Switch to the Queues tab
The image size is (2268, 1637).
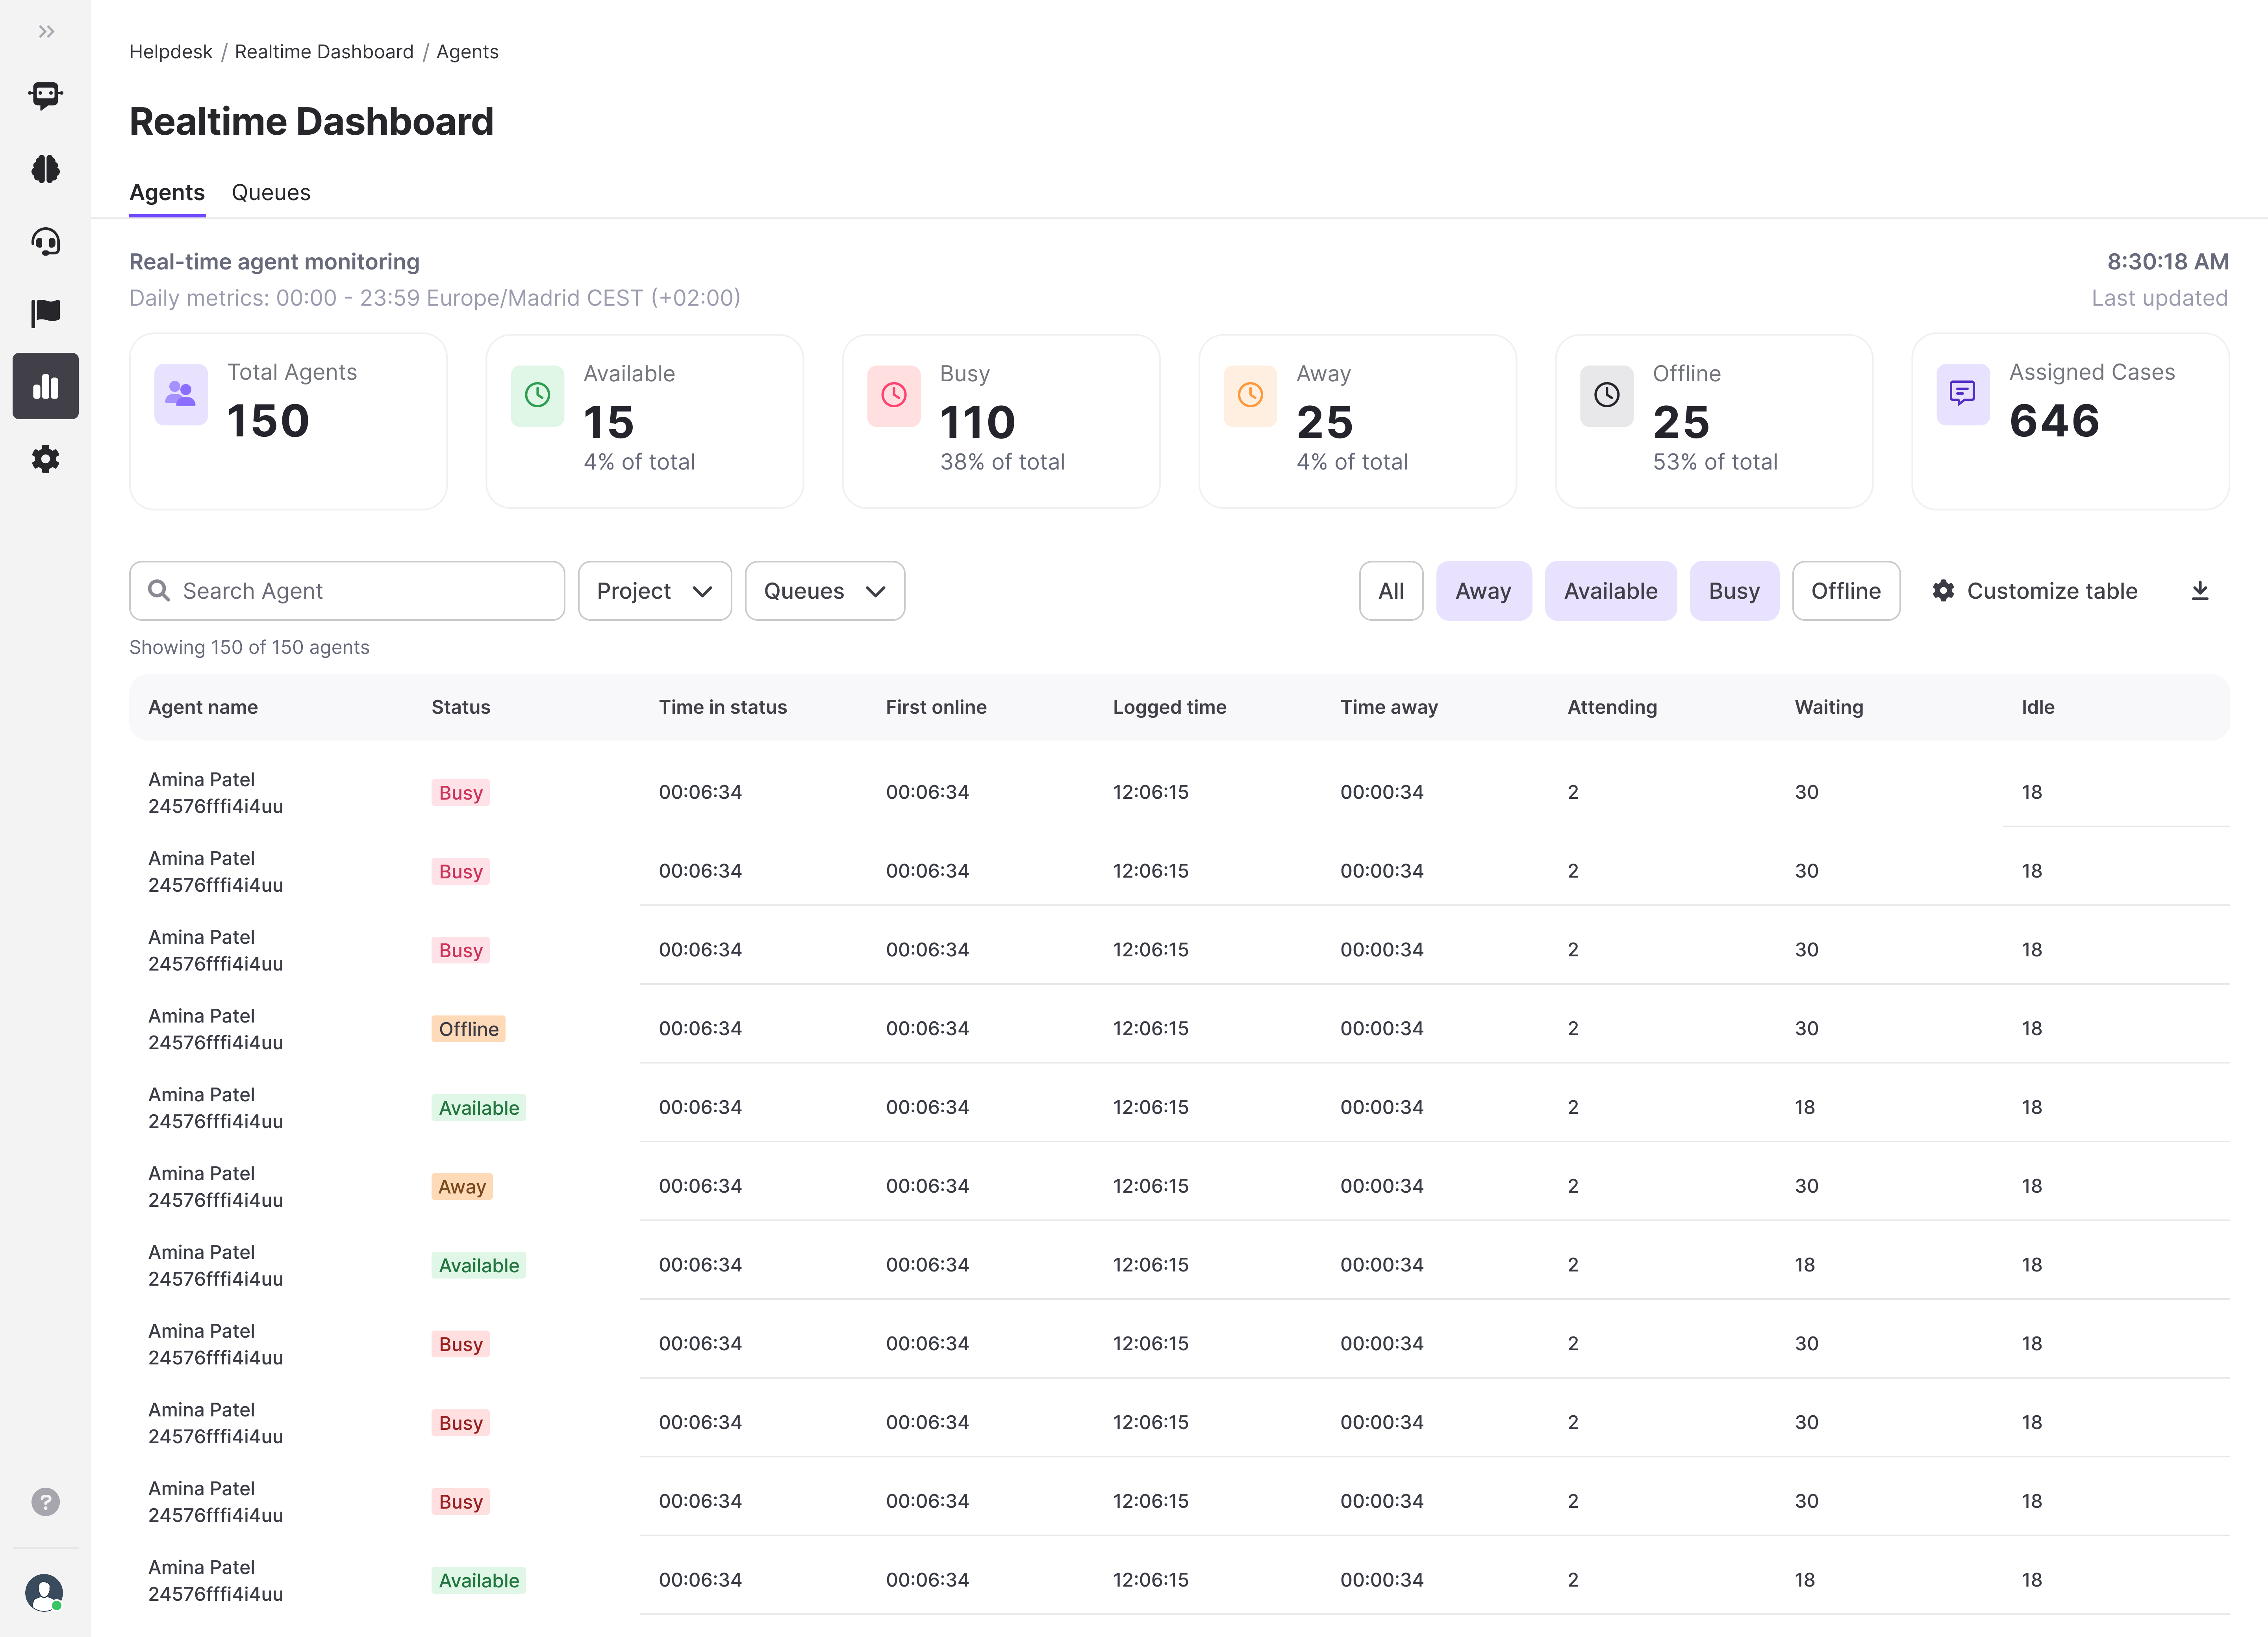click(271, 193)
